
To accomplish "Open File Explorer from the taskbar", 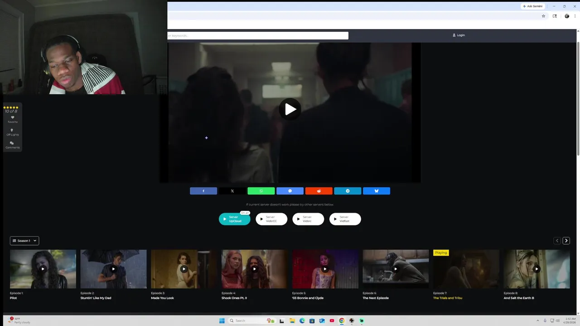I will coord(292,321).
